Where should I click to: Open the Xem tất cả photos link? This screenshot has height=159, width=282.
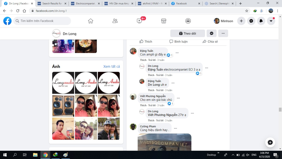tap(112, 67)
